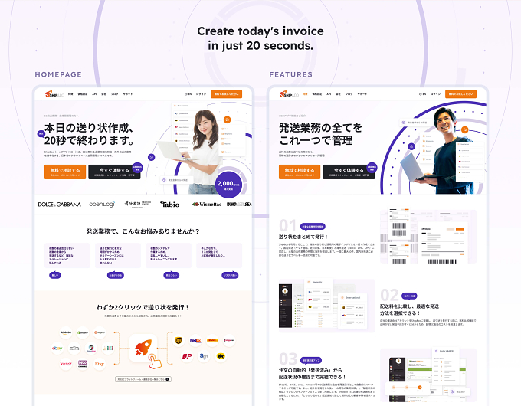Viewport: 521px width, 406px height.
Task: Click the WooCommerce logo icon
Action: pos(83,364)
